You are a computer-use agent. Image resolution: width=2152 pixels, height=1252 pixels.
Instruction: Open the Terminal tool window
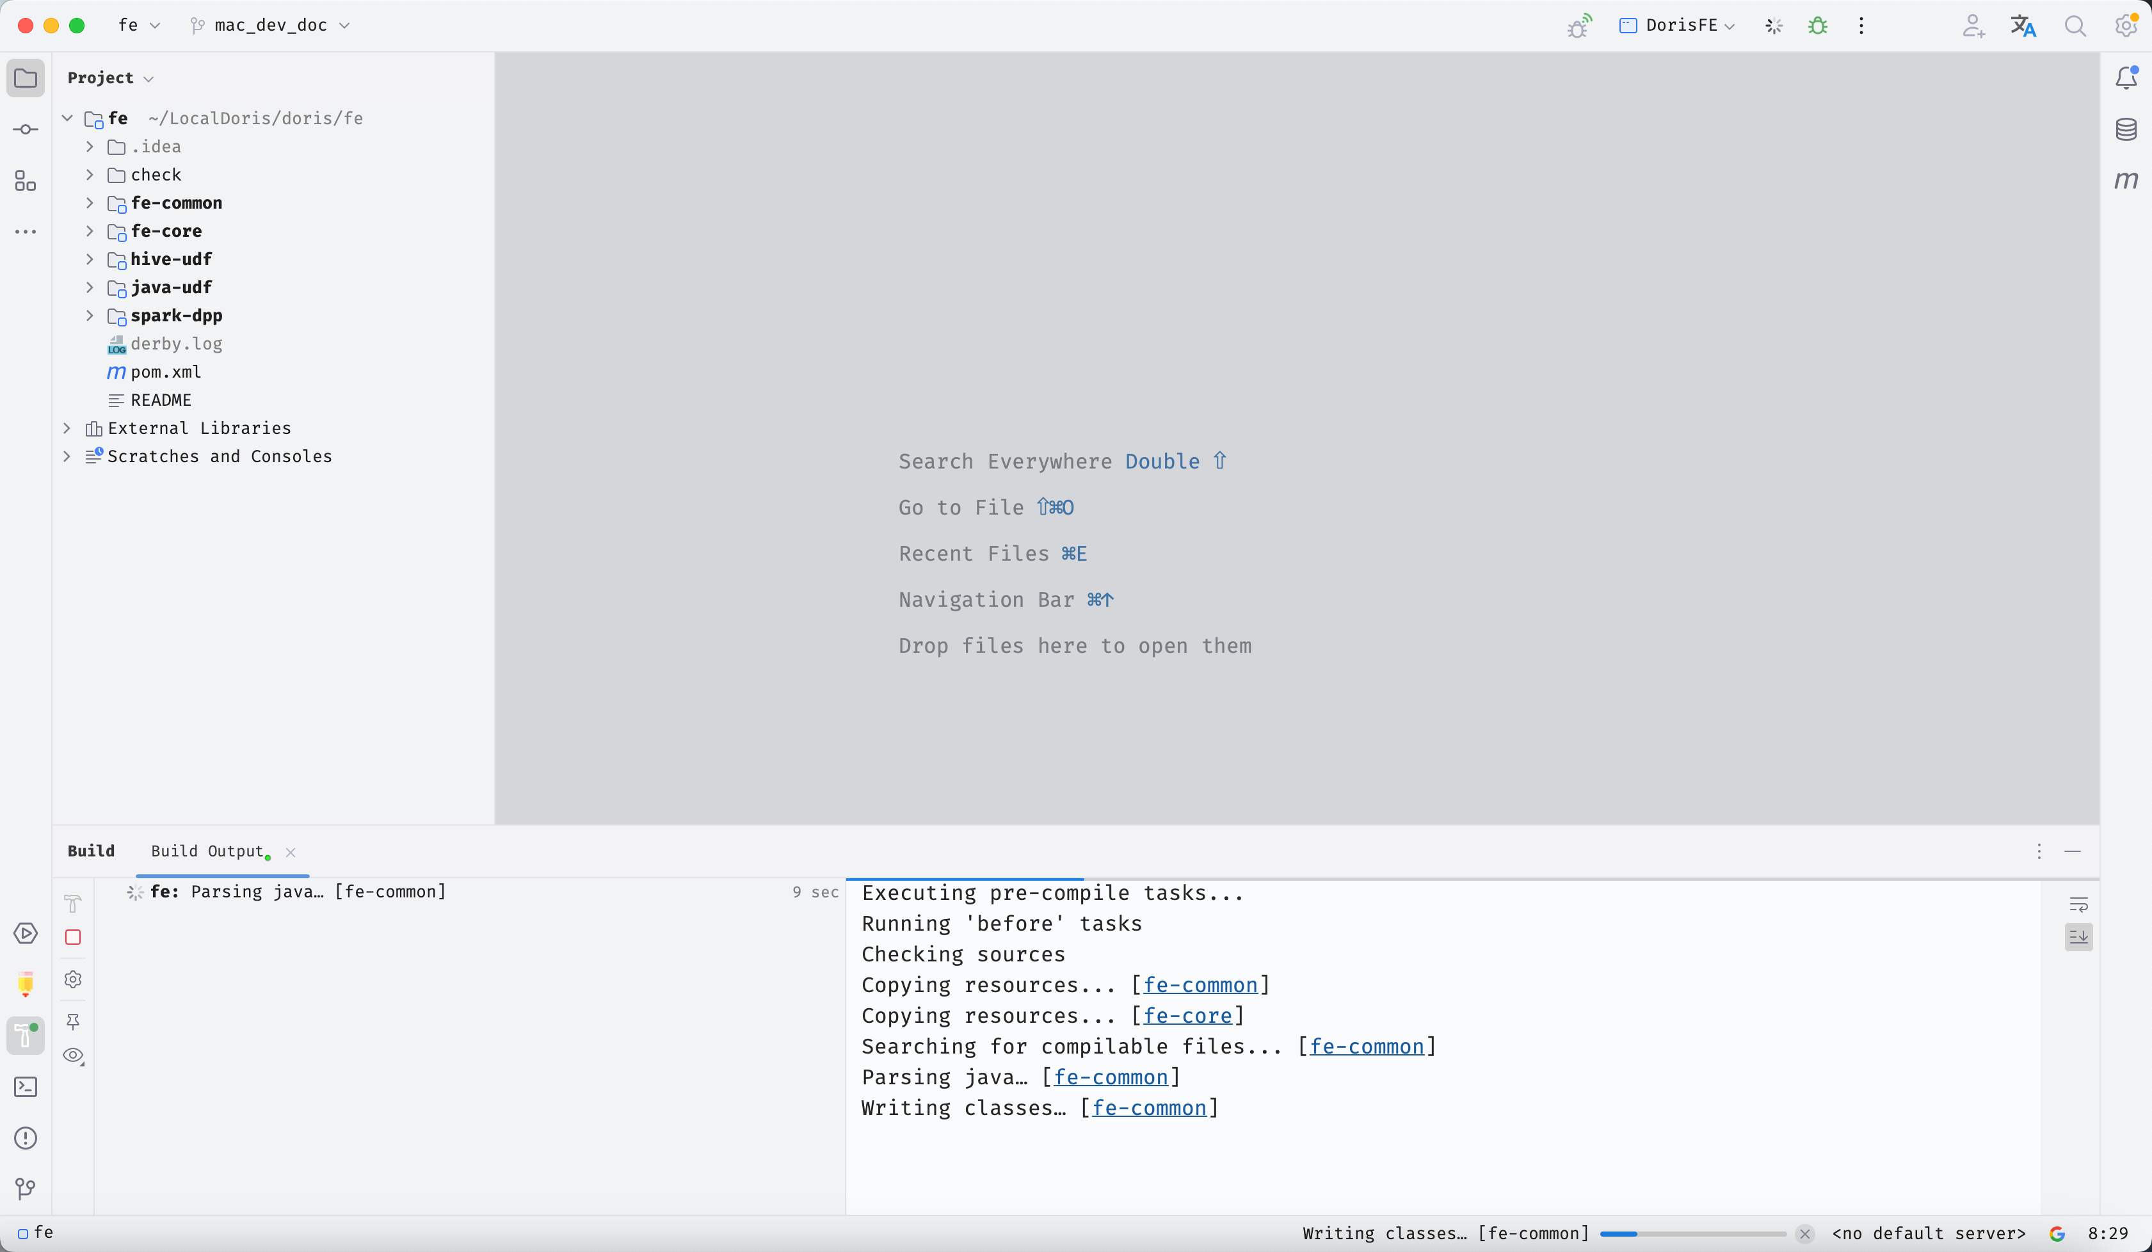[26, 1086]
